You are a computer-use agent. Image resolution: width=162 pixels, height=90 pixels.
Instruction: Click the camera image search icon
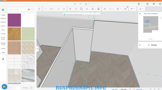click(x=29, y=9)
